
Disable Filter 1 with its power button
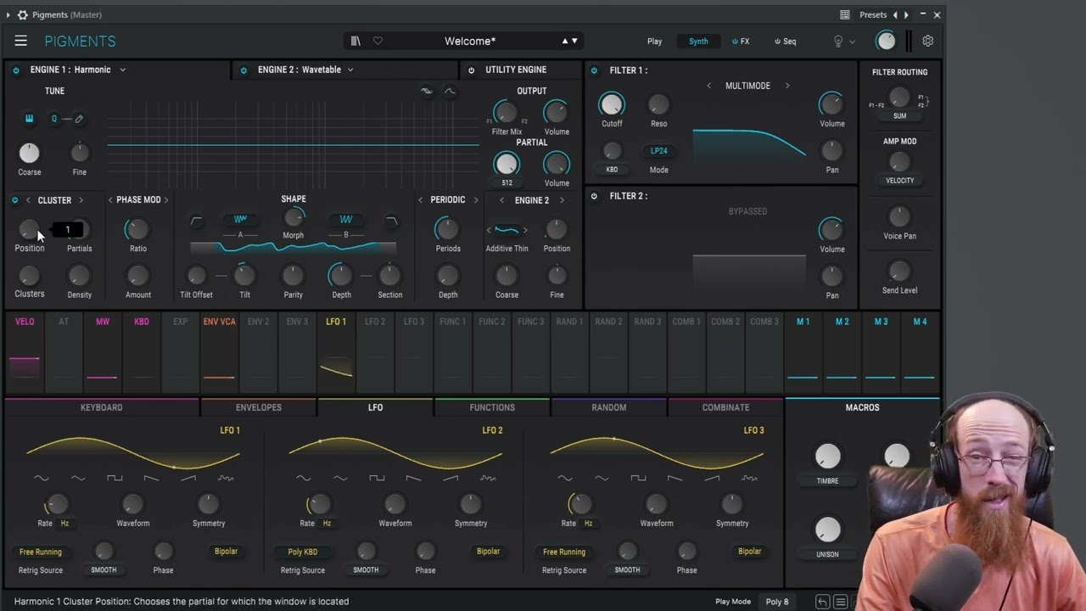(594, 70)
